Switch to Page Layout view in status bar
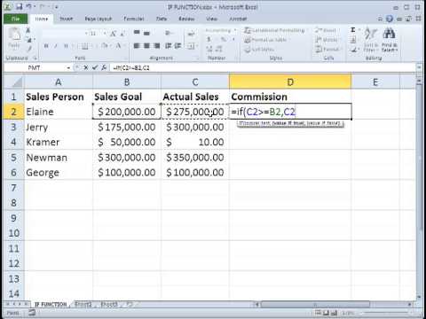 click(326, 313)
